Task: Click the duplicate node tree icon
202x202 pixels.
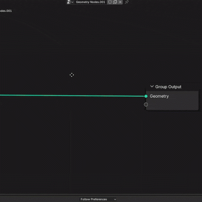Action: click(x=115, y=2)
